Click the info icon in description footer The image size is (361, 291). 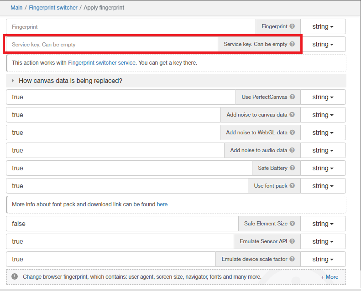pos(15,276)
